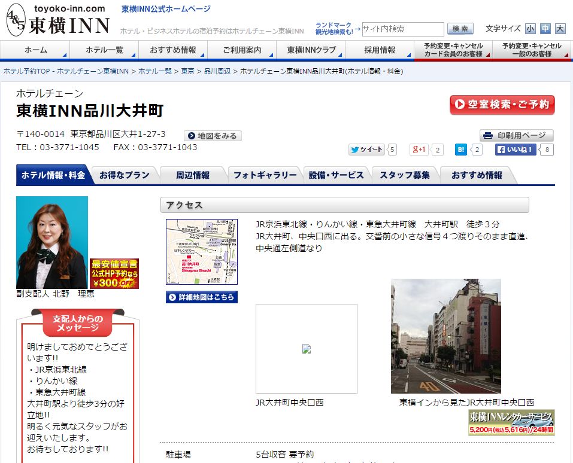
Task: Open the ホテル一覧 navigation menu
Action: pos(104,50)
